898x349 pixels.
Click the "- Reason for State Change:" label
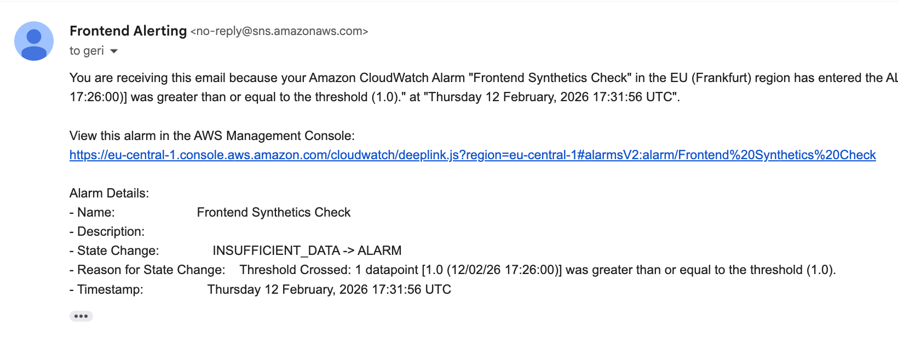147,270
